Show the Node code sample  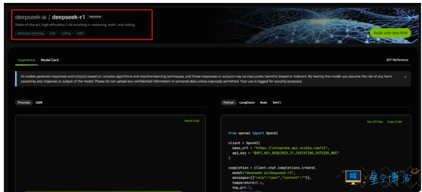click(x=264, y=103)
